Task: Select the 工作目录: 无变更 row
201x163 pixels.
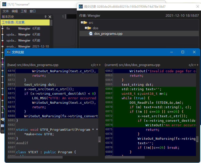Action: coord(25,22)
